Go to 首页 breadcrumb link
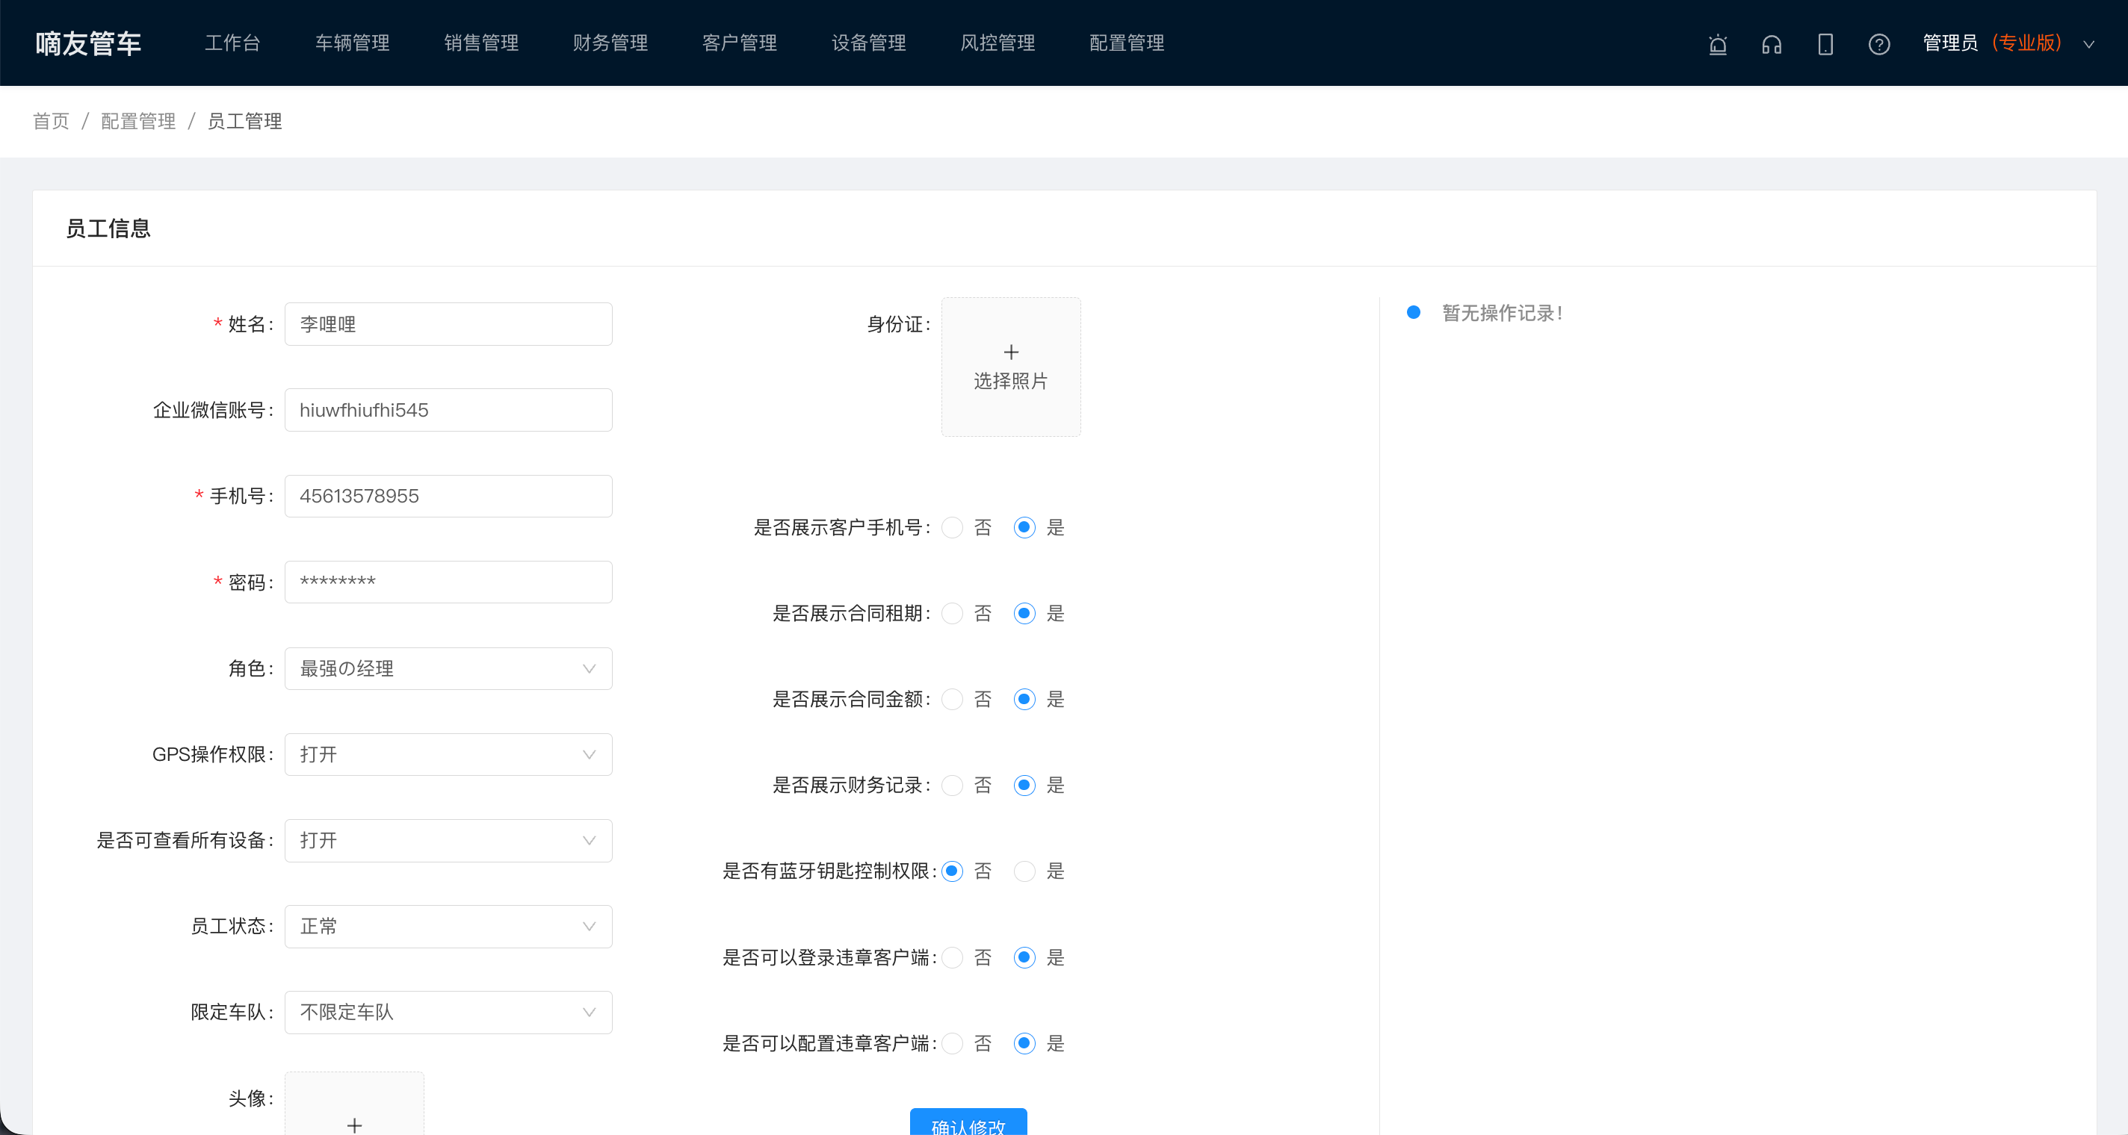Viewport: 2128px width, 1135px height. pos(52,122)
